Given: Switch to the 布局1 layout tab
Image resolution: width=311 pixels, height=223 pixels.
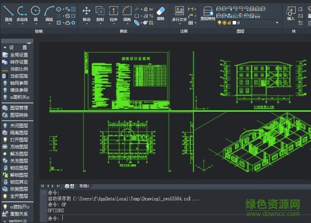Looking at the screenshot, I should [x=84, y=186].
